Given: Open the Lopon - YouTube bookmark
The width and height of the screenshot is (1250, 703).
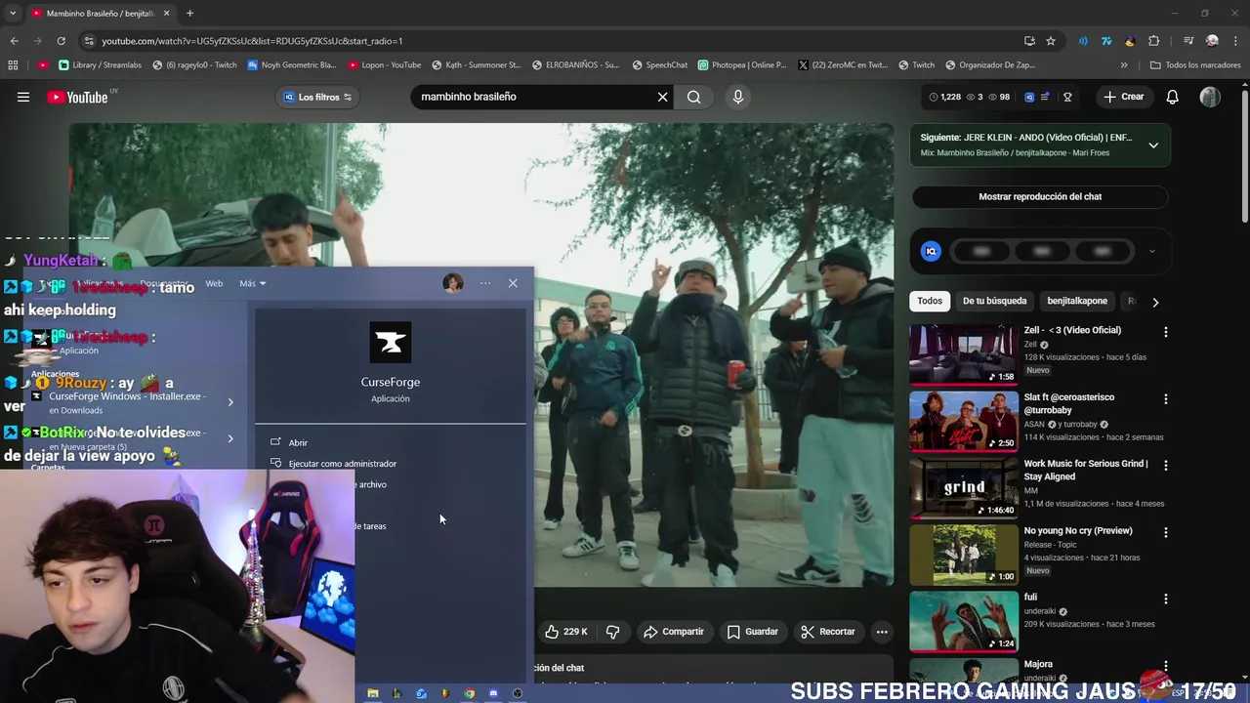Looking at the screenshot, I should [384, 65].
